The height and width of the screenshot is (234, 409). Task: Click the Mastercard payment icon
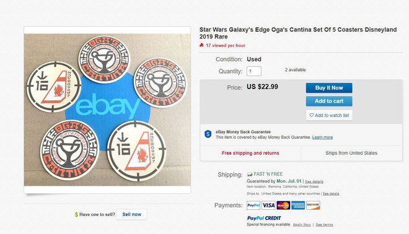(x=283, y=206)
